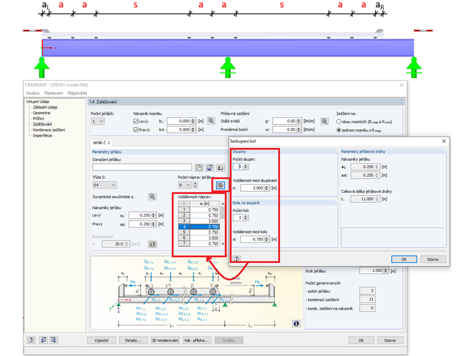
Task: Adjust Krok jeřábu stepper
Action: point(385,270)
